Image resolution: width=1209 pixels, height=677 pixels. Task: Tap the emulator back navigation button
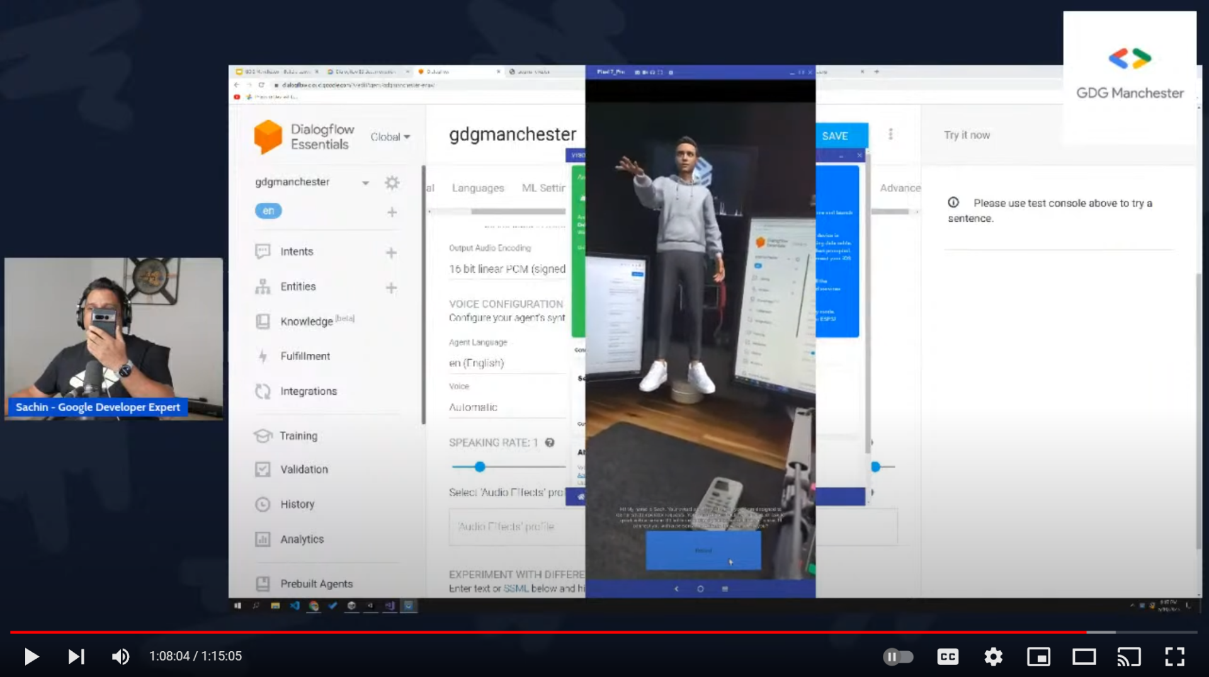(676, 589)
